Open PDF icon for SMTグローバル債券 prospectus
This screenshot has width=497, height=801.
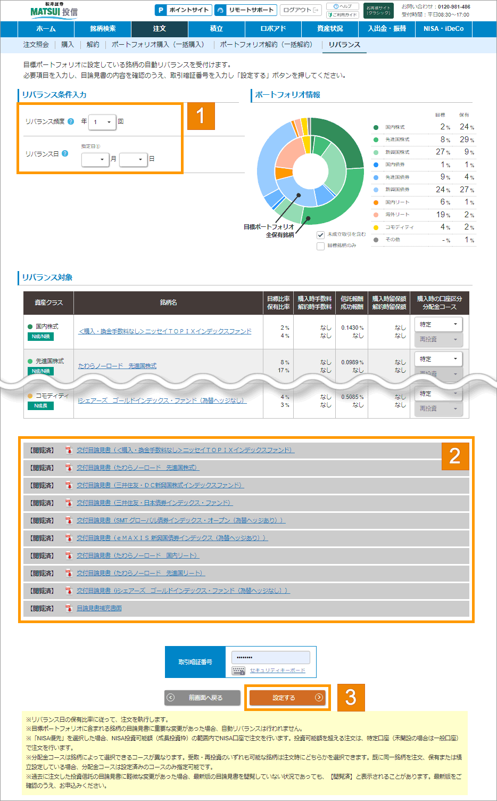tap(69, 520)
